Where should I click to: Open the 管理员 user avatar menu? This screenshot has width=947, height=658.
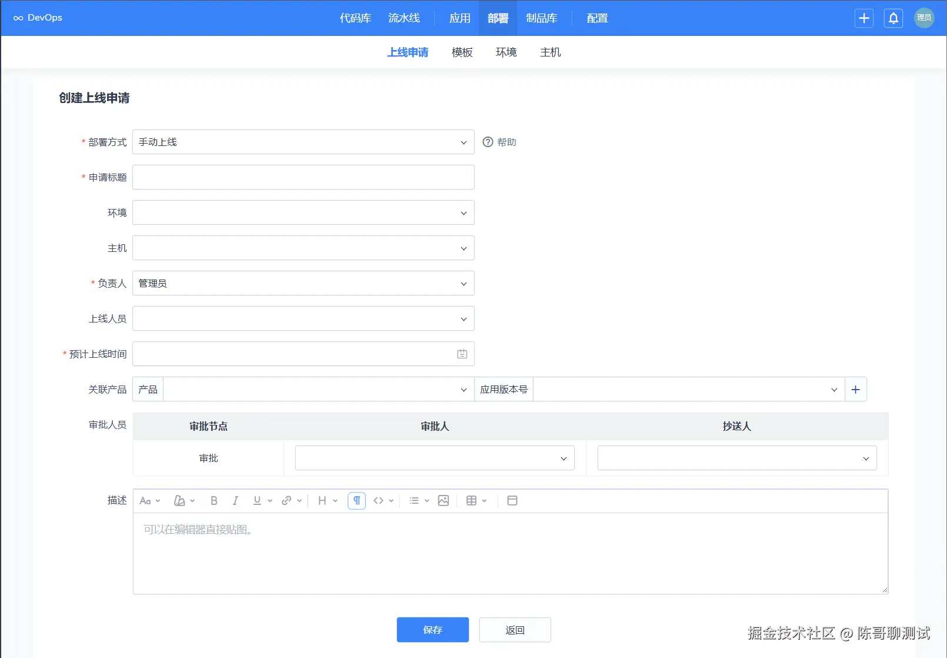tap(924, 18)
